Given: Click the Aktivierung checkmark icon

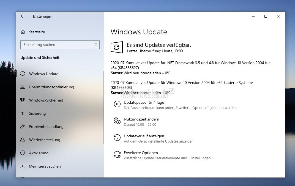Looking at the screenshot, I should [23, 153].
